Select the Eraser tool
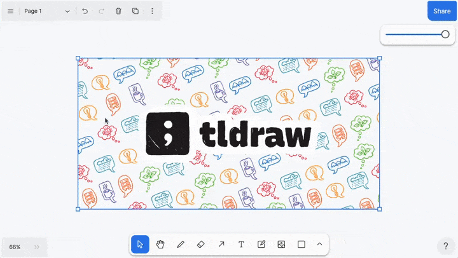Viewport: 458px width, 258px height. pos(200,244)
